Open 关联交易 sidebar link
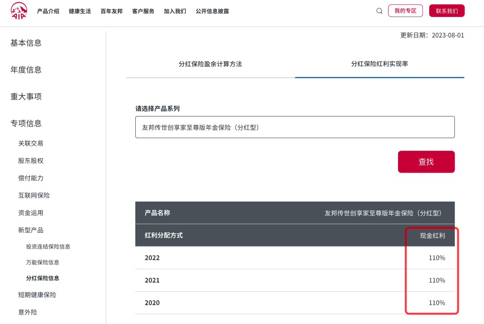Screen dimensions: 484x324 coord(30,143)
